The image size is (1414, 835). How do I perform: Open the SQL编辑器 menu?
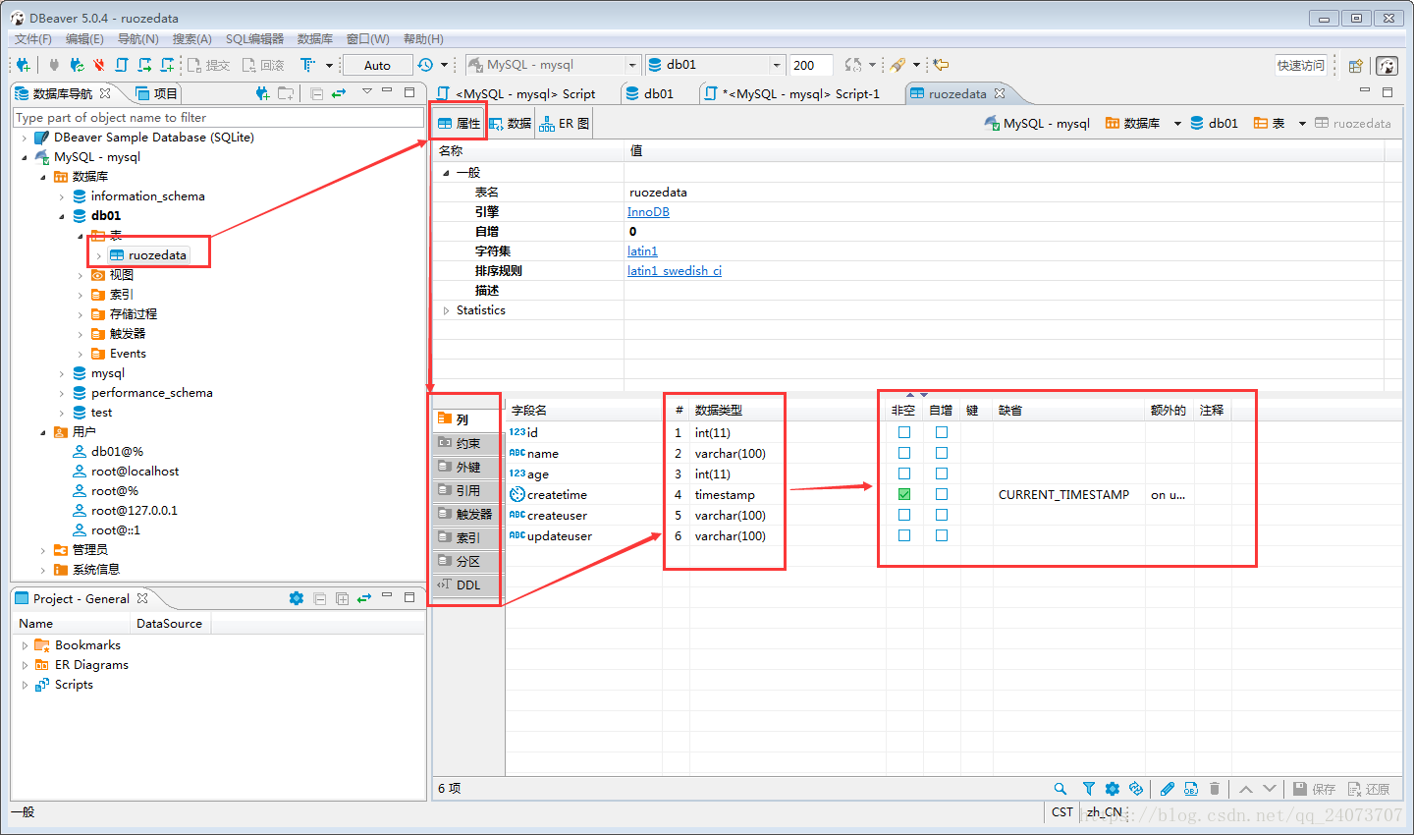pyautogui.click(x=254, y=39)
